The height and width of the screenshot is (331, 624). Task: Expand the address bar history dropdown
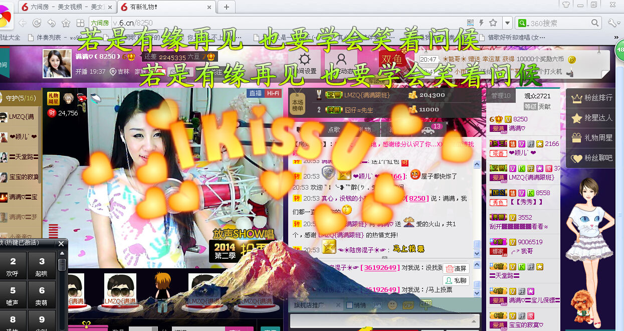(507, 23)
